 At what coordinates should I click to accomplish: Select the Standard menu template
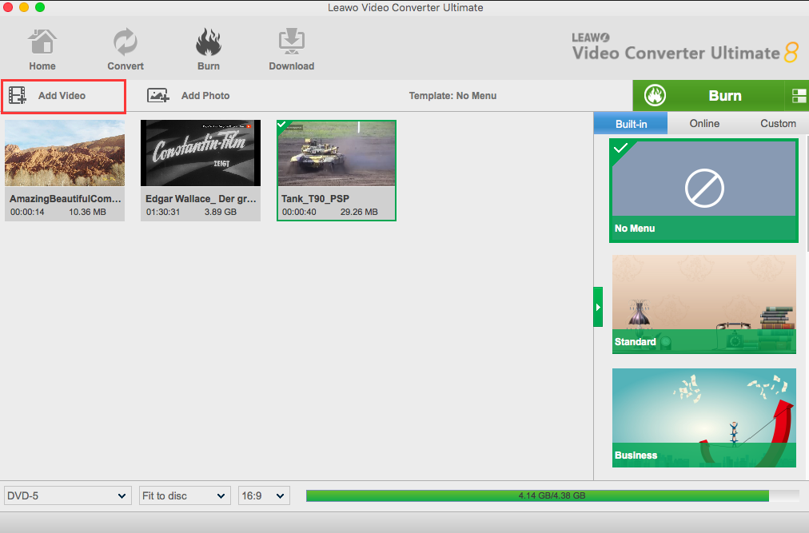coord(703,304)
